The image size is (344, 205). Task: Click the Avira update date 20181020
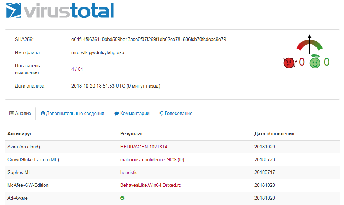coord(264,147)
